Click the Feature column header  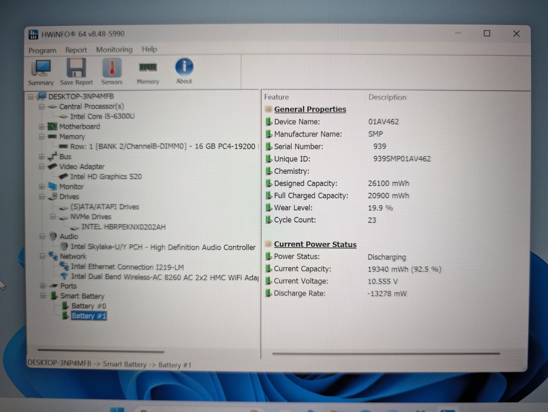276,97
